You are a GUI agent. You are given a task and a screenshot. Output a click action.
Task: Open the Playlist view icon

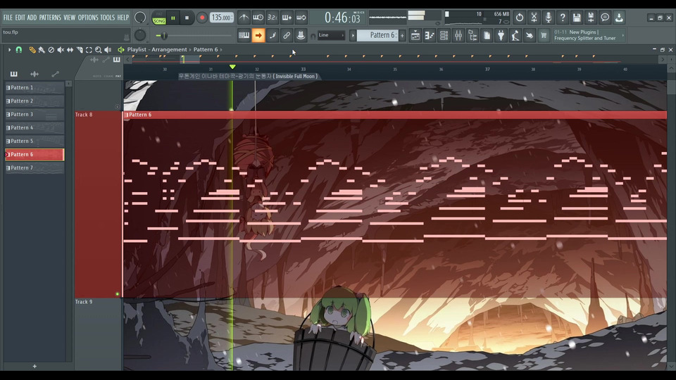point(415,36)
